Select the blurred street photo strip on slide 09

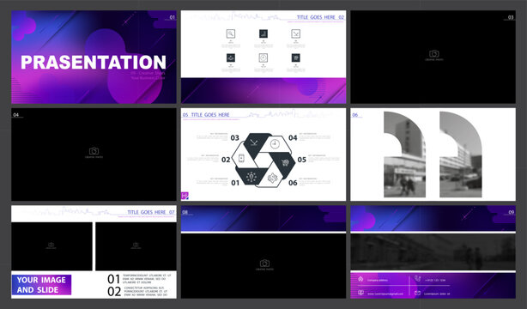point(433,252)
